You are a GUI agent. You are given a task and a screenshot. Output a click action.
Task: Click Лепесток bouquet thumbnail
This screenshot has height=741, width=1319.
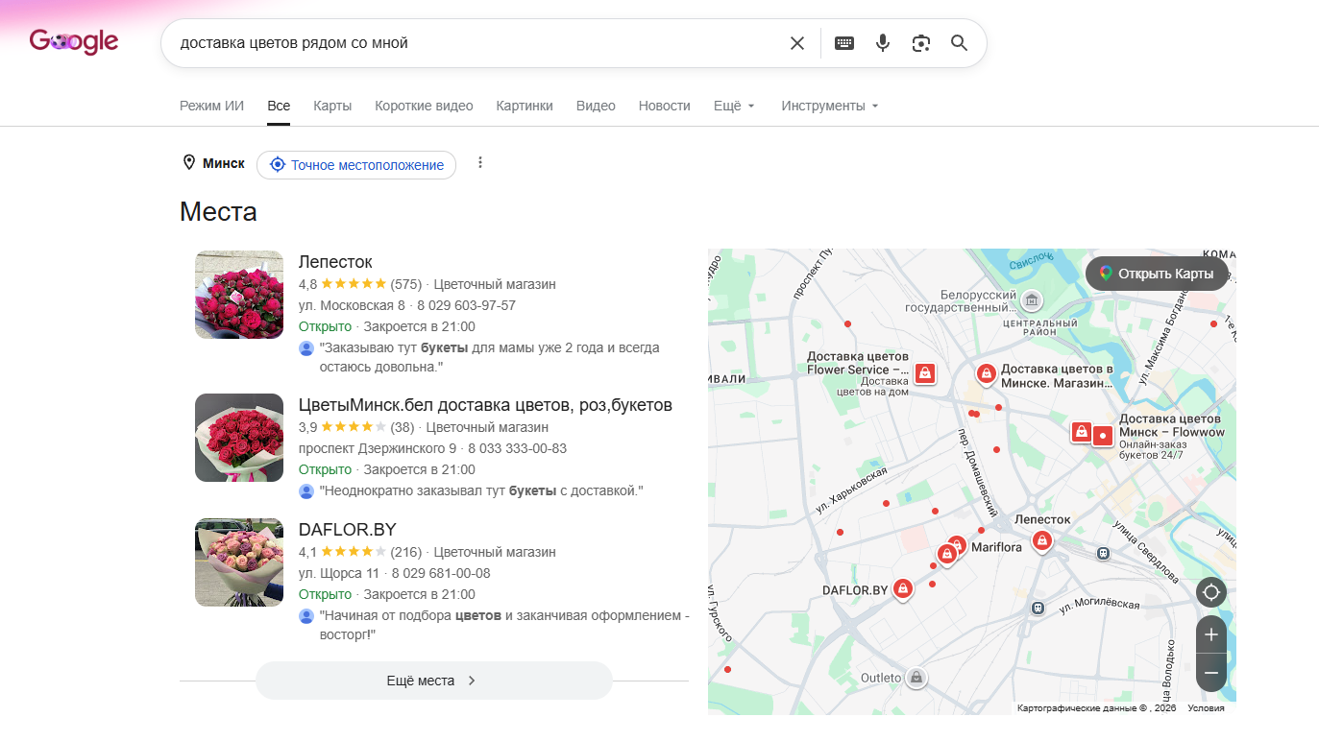[239, 295]
